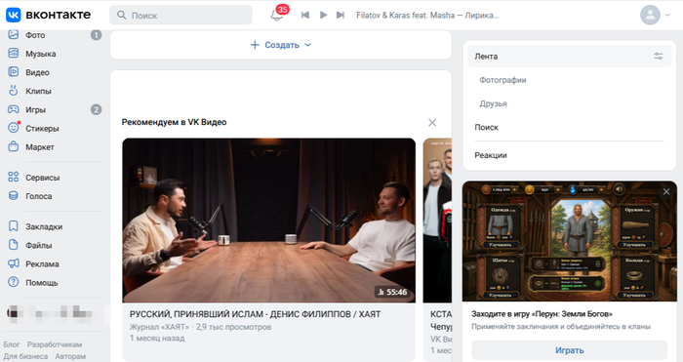The height and width of the screenshot is (362, 683).
Task: Close the Перун game advertisement
Action: point(666,191)
